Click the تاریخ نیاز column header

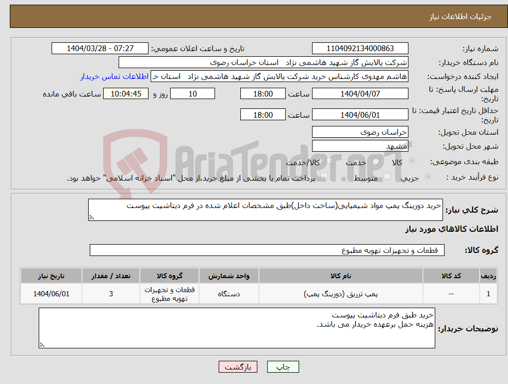[51, 276]
